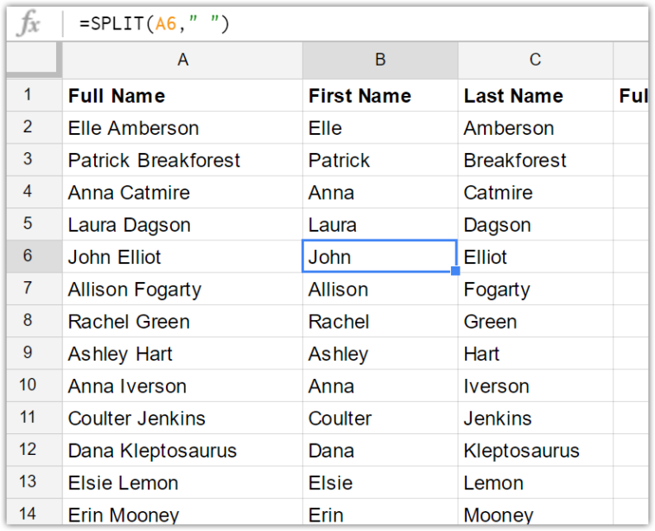Screen dimensions: 655x531
Task: Select column B header
Action: pyautogui.click(x=379, y=60)
